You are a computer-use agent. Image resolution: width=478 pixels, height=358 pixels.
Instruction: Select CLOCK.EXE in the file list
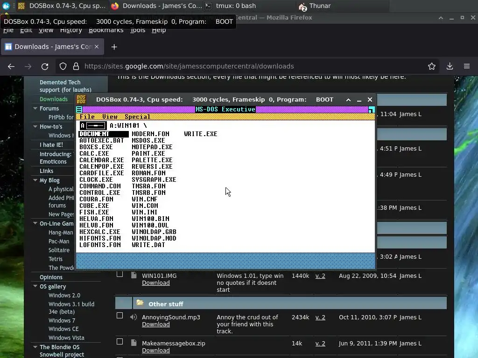pos(96,179)
